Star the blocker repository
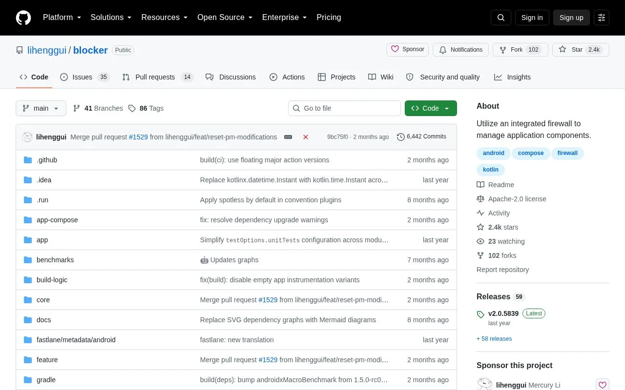 coord(581,50)
